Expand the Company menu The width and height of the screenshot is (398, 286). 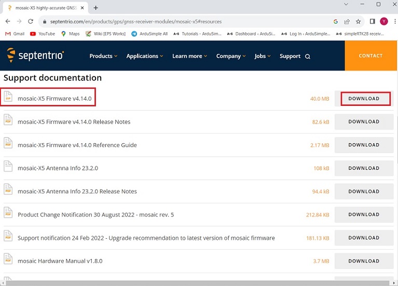pos(231,56)
